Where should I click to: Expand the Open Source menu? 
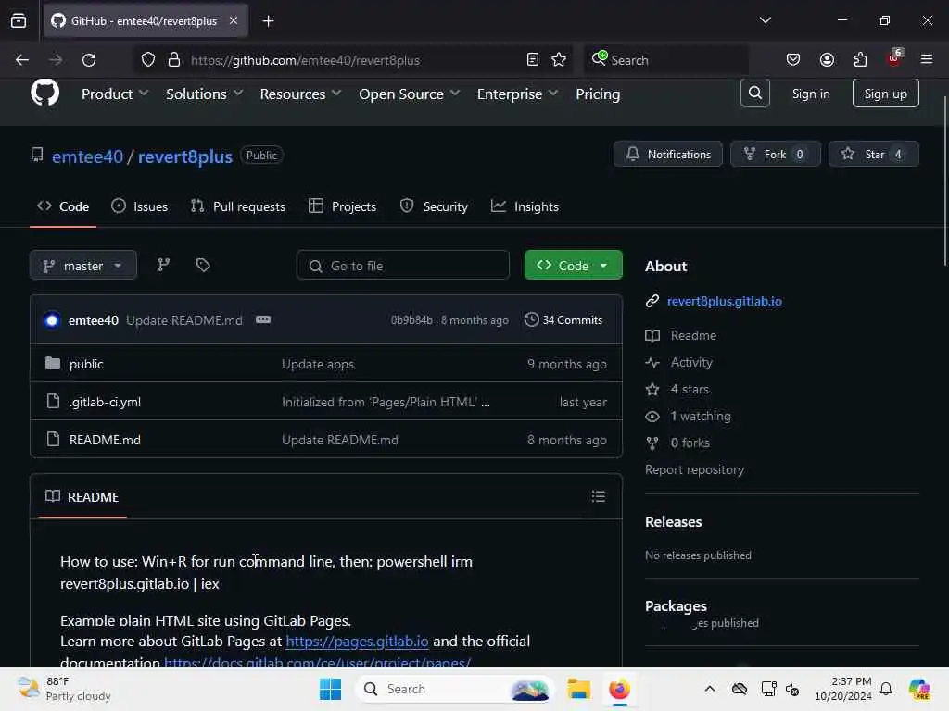409,94
